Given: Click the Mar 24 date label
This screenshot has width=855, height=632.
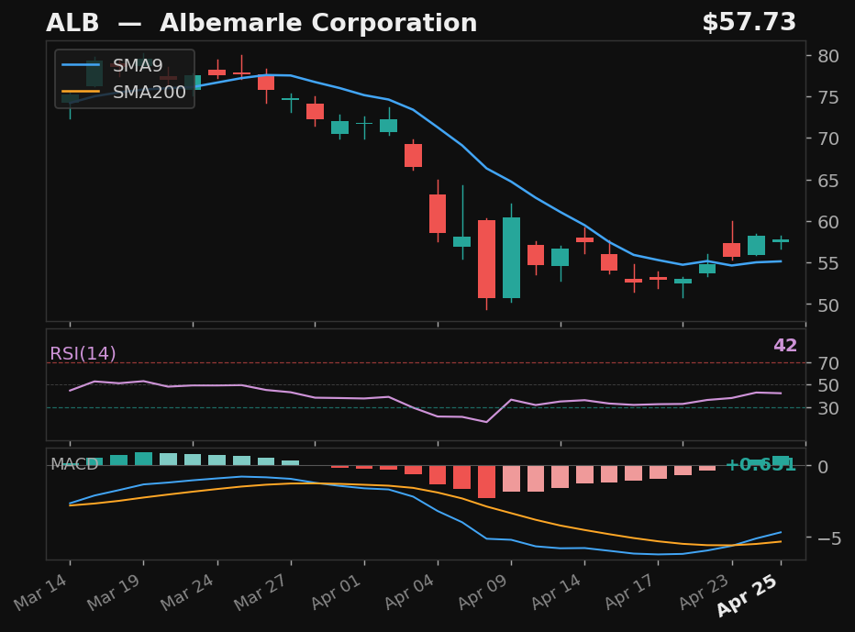Looking at the screenshot, I should click(188, 593).
